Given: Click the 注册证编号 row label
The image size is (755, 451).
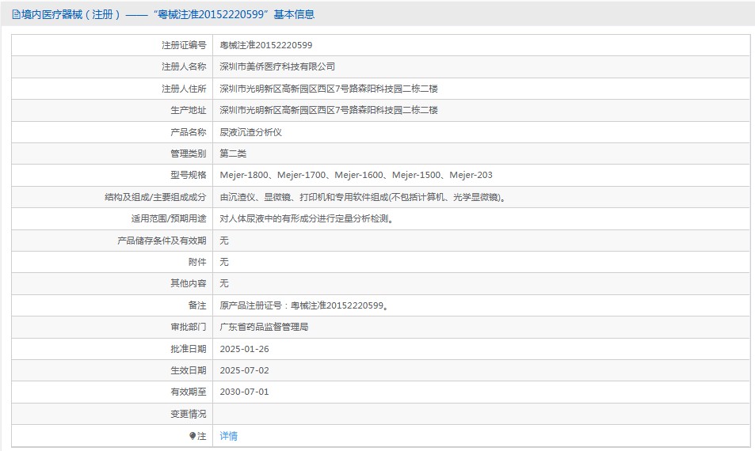Looking at the screenshot, I should (184, 45).
